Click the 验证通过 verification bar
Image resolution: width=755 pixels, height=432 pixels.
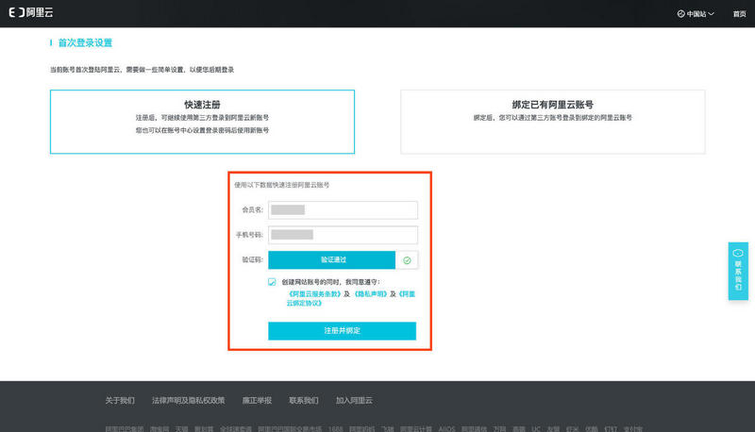(x=332, y=259)
